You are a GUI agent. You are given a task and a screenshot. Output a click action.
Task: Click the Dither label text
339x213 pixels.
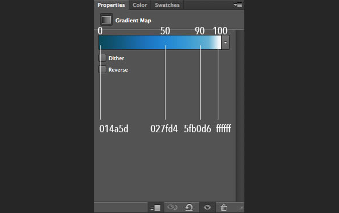pos(116,58)
